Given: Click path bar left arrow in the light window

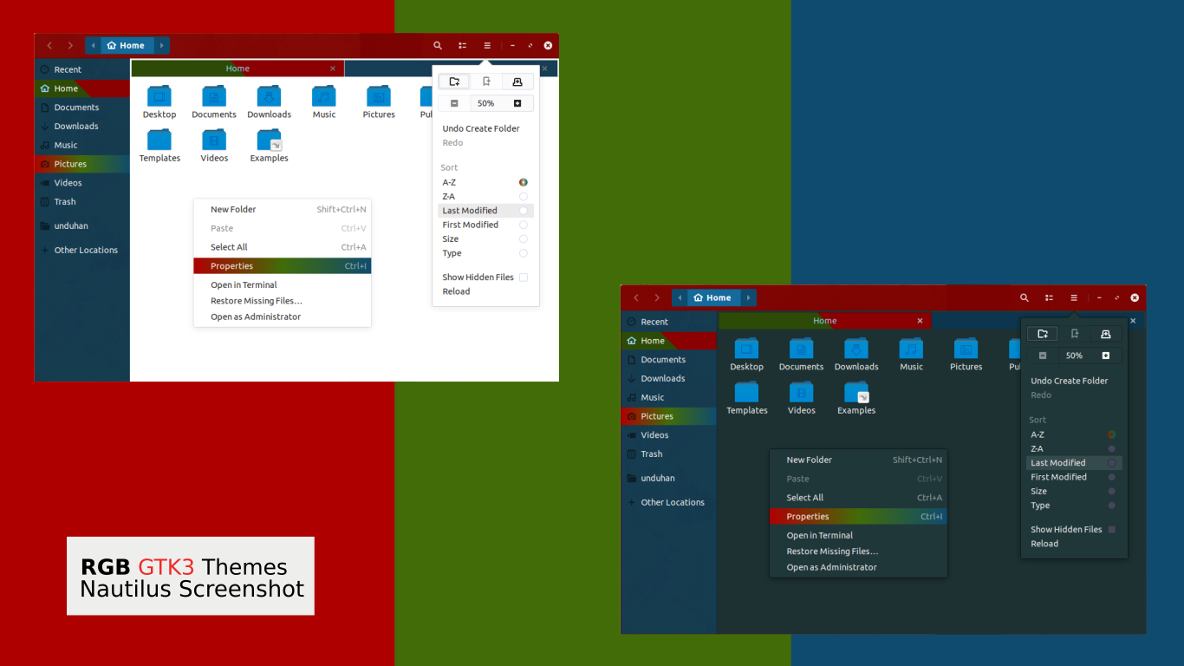Looking at the screenshot, I should tap(93, 45).
